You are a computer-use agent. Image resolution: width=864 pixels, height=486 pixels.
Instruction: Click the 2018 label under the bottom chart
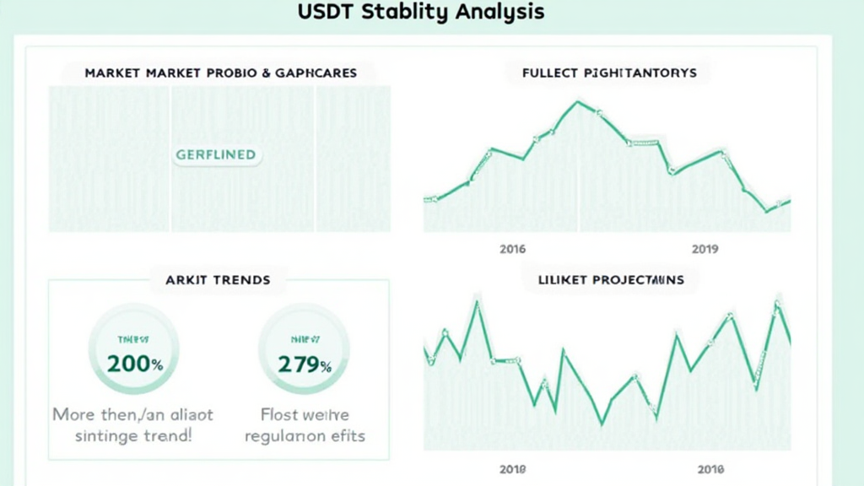(x=512, y=468)
